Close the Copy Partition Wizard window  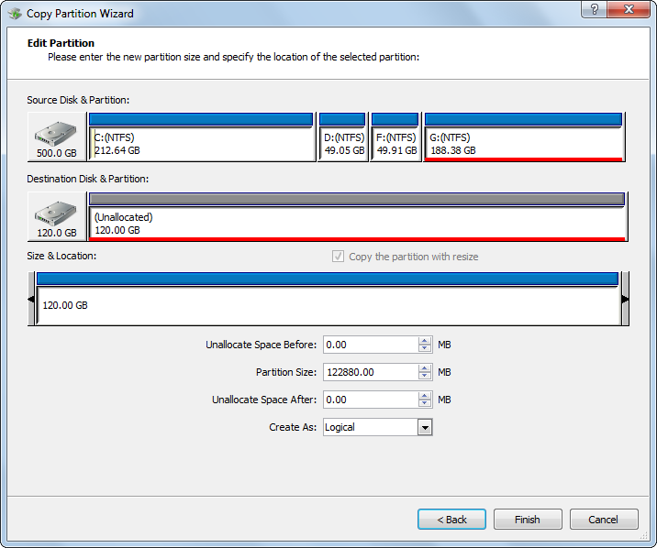[x=628, y=9]
